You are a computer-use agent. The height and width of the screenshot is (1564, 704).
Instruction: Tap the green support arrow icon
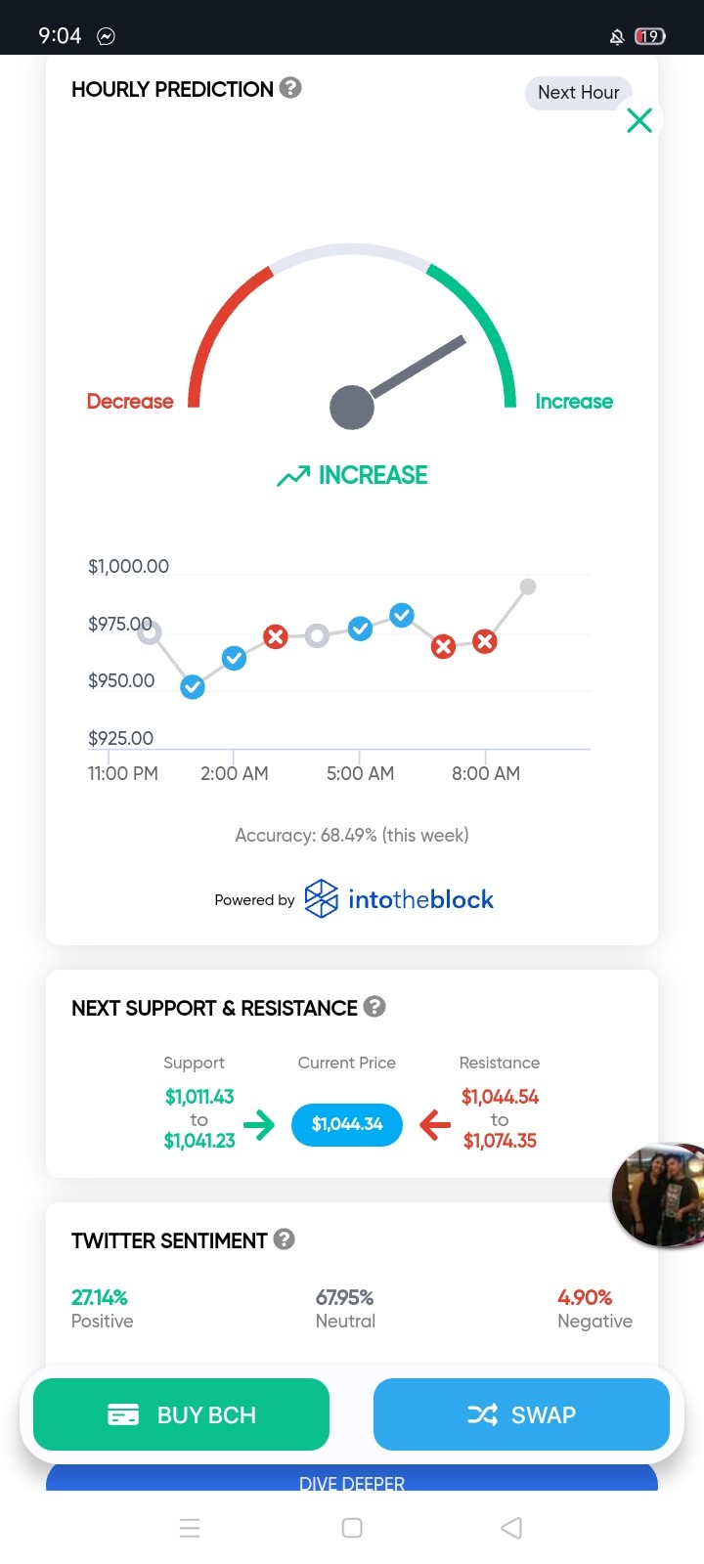tap(259, 1124)
